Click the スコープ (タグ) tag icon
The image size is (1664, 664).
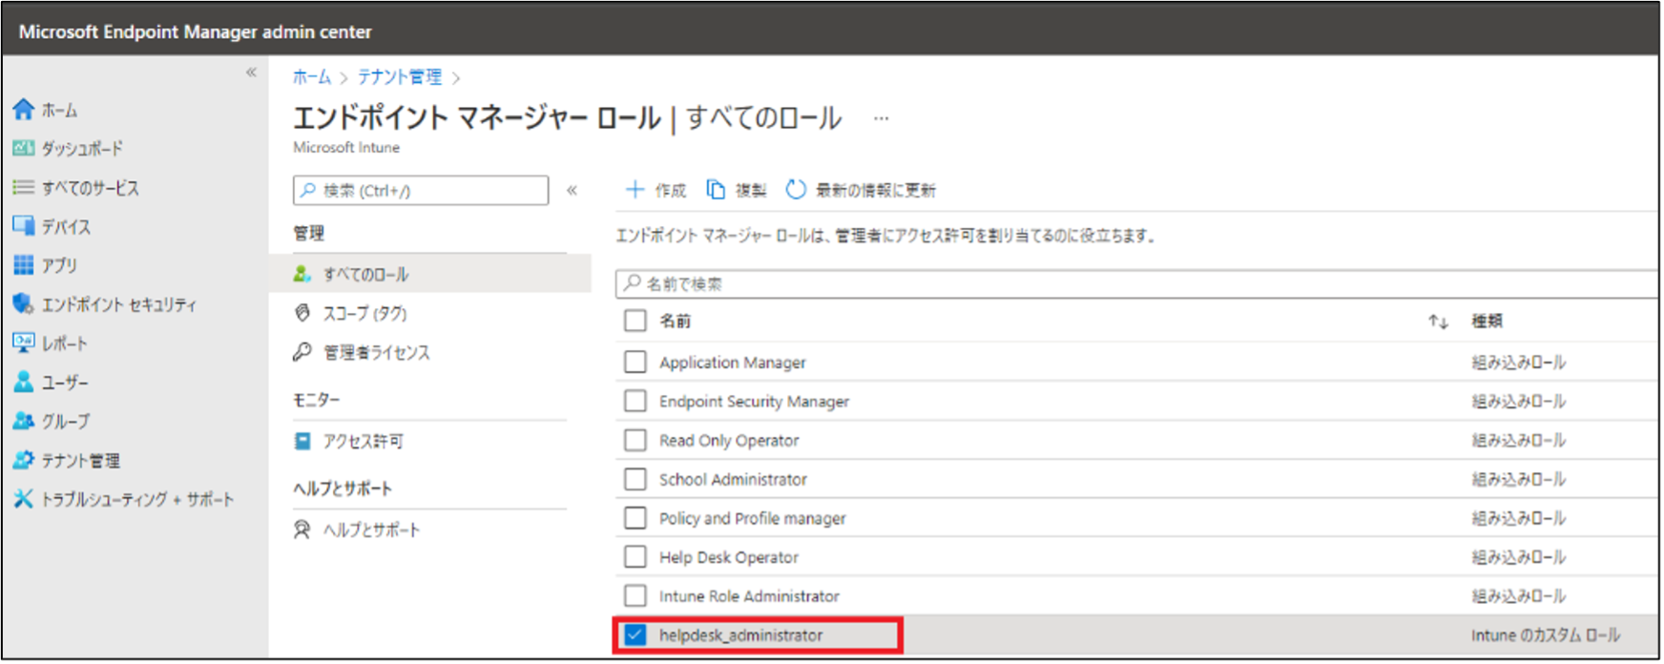(x=302, y=313)
